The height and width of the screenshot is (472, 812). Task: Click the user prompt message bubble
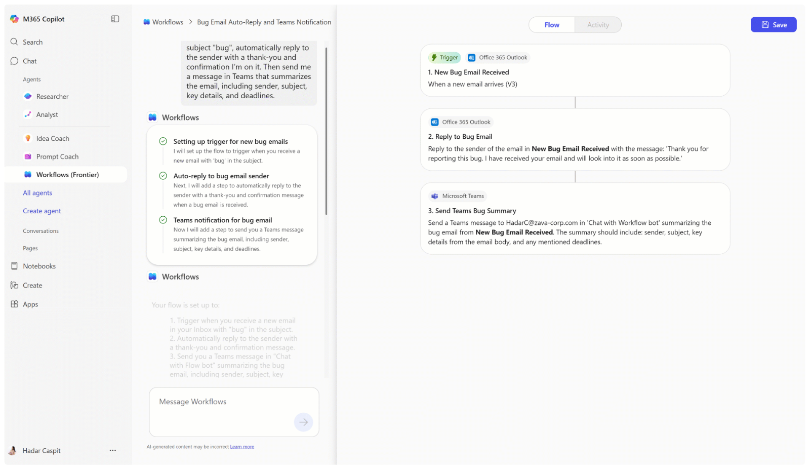(x=249, y=73)
